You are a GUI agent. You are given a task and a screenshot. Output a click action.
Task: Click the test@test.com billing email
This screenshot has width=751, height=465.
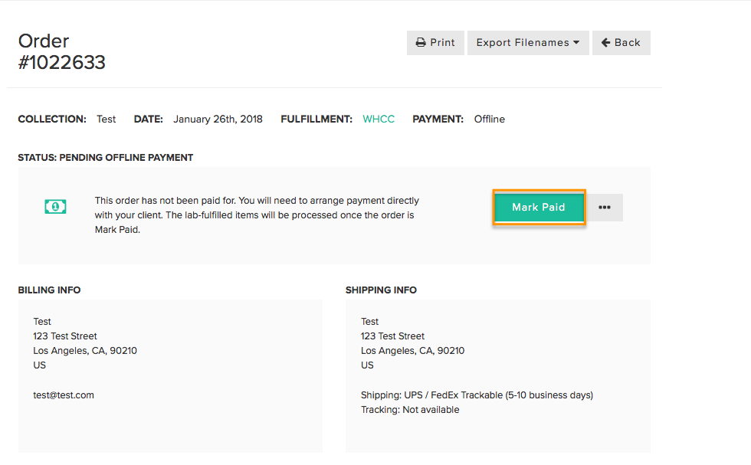tap(64, 395)
